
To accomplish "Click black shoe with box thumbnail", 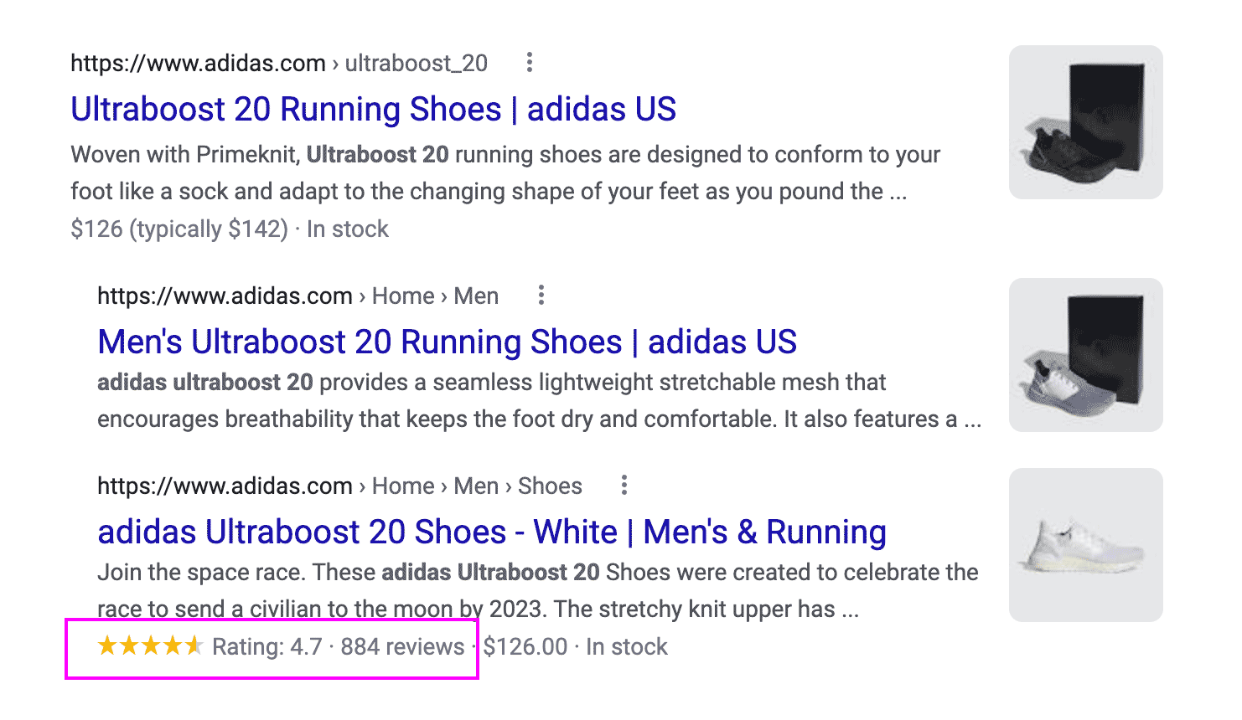I will tap(1085, 122).
